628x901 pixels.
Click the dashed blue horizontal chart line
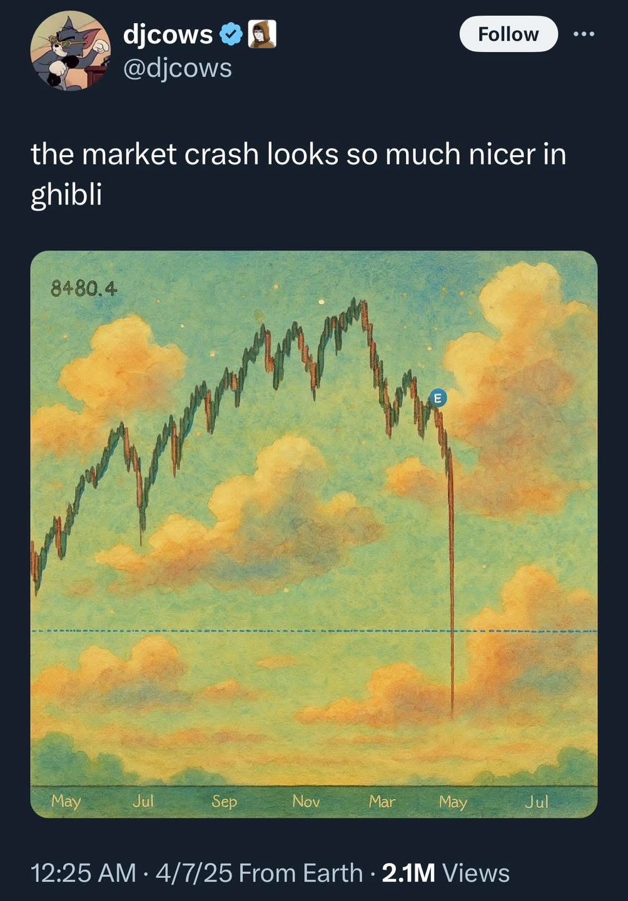coord(250,631)
